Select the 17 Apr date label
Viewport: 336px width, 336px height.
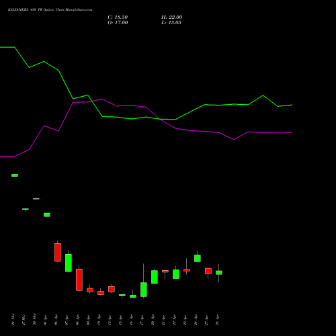(142, 319)
